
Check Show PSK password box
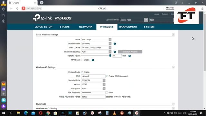(x=107, y=92)
